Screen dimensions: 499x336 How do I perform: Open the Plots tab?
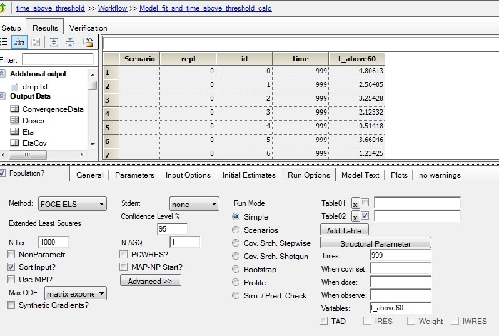click(399, 175)
